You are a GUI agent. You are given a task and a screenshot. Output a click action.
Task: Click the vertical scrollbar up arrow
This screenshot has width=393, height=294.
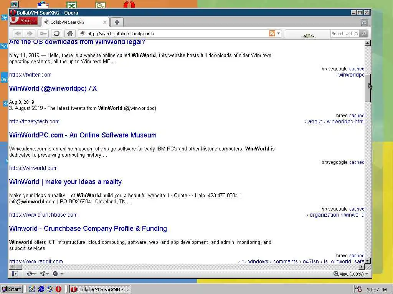[367, 43]
